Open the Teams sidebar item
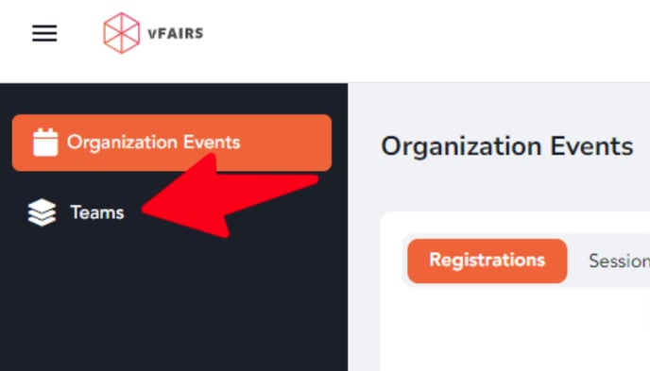The height and width of the screenshot is (371, 650). point(77,212)
